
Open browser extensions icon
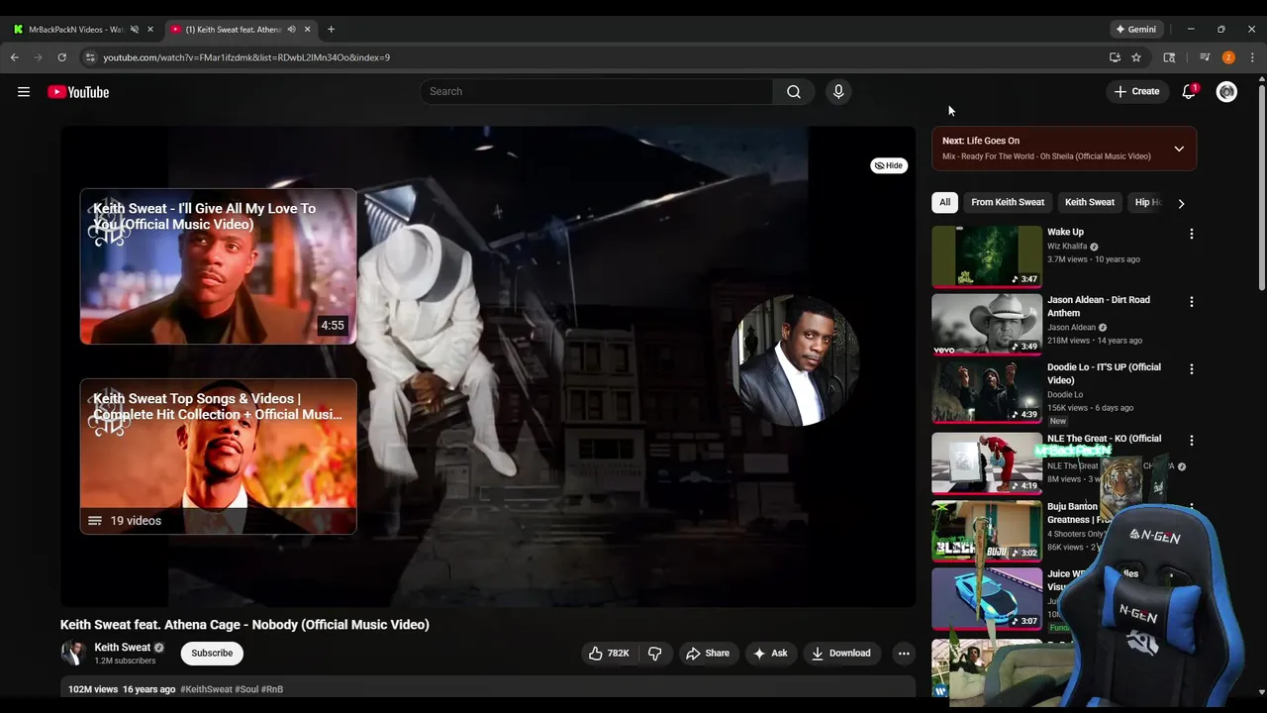(1169, 57)
